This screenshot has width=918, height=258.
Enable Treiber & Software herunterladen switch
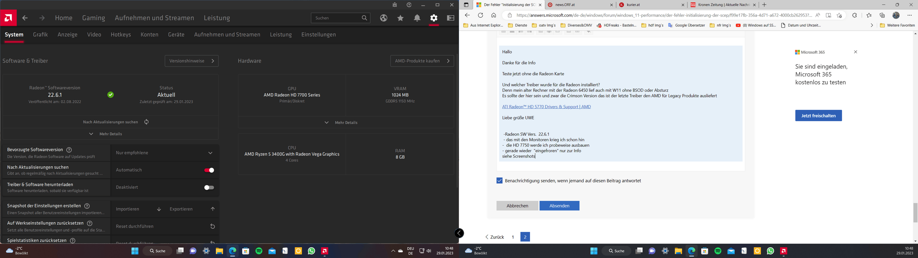click(x=209, y=188)
